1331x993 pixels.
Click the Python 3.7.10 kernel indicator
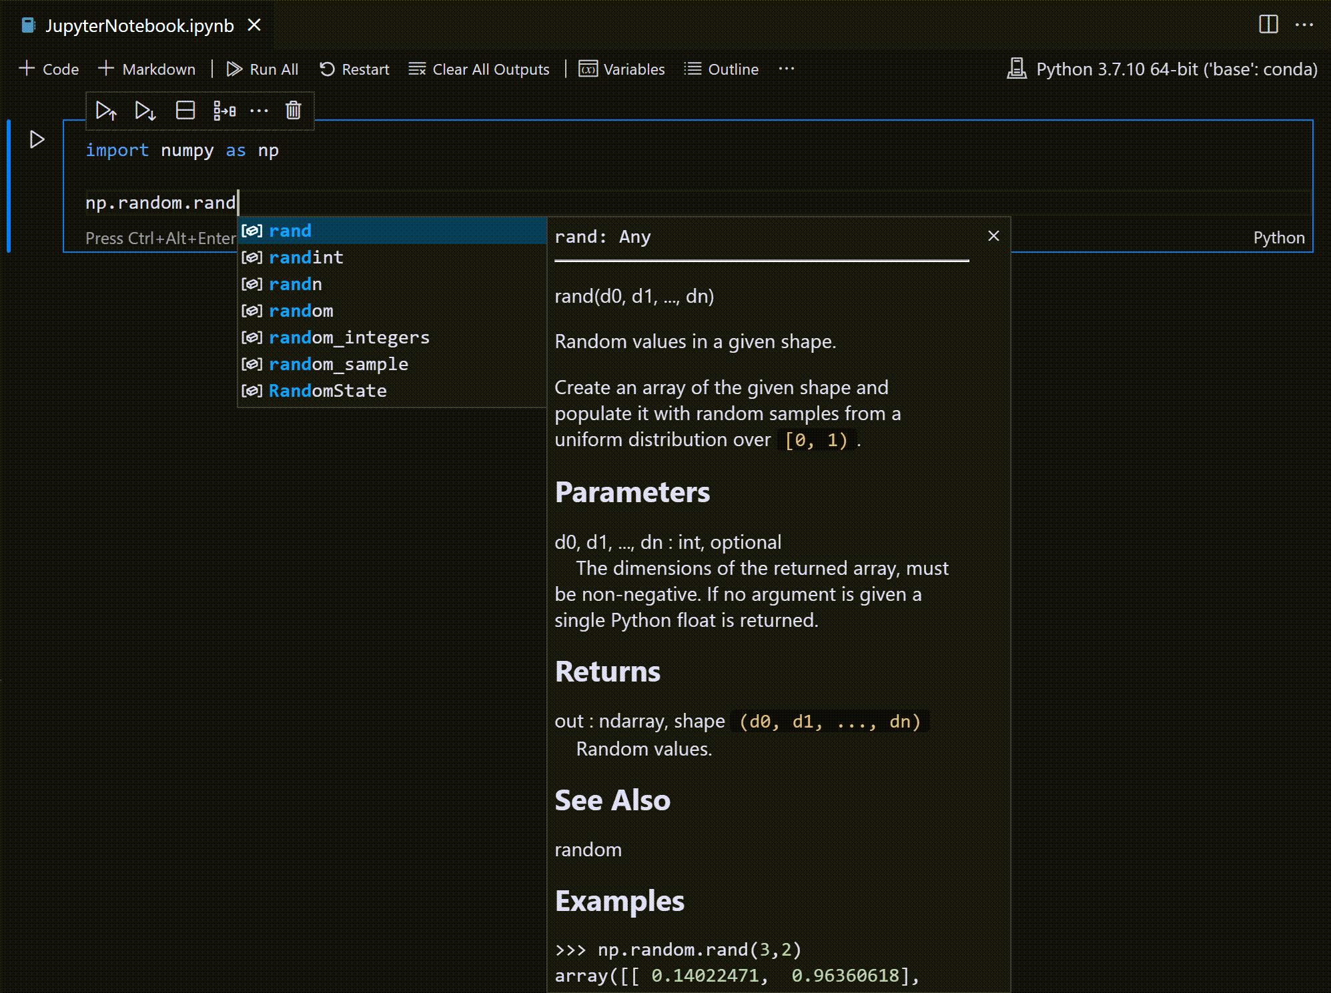pos(1160,69)
